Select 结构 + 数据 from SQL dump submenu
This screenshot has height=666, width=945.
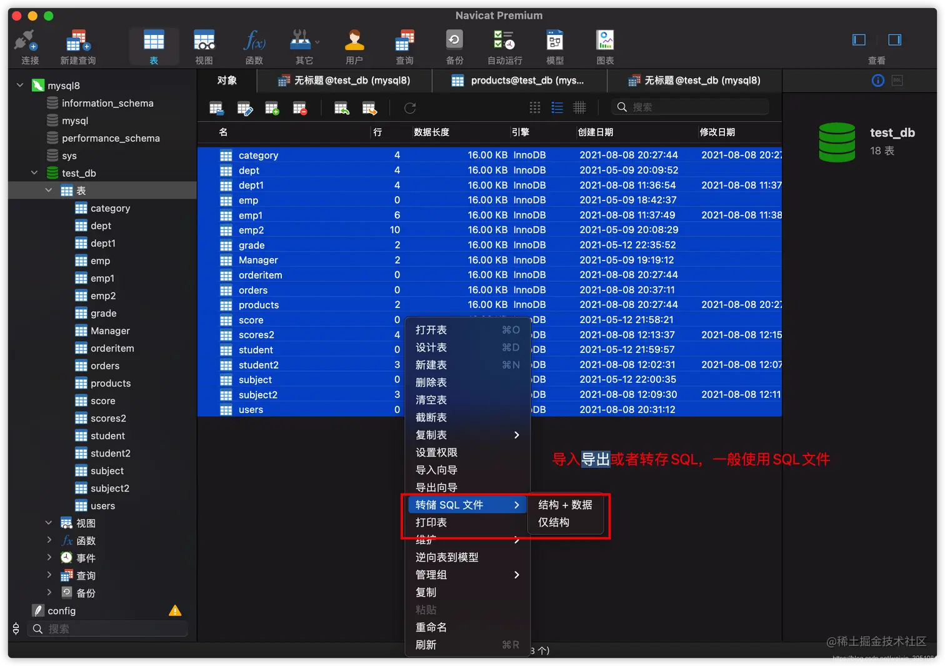[564, 504]
